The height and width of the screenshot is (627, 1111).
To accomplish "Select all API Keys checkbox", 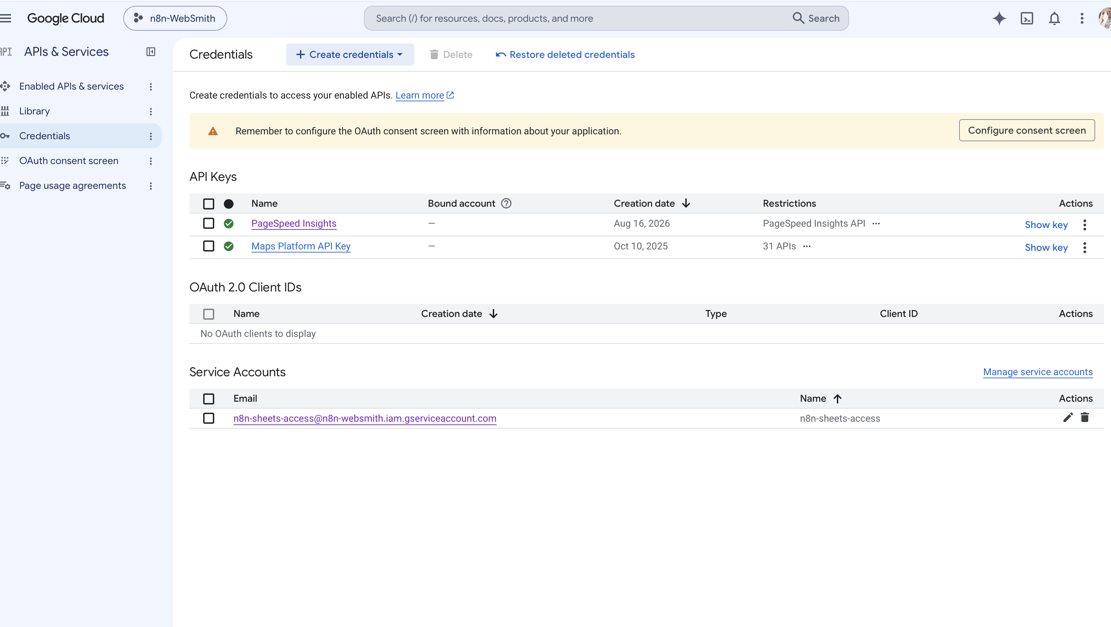I will coord(208,204).
